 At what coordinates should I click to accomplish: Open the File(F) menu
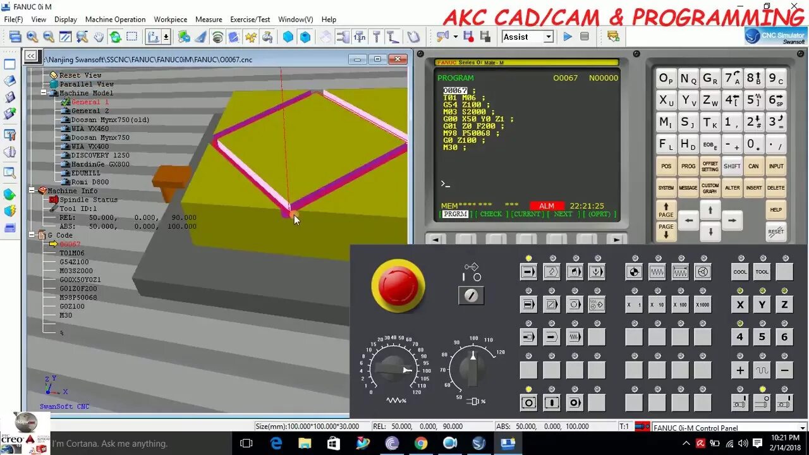13,20
